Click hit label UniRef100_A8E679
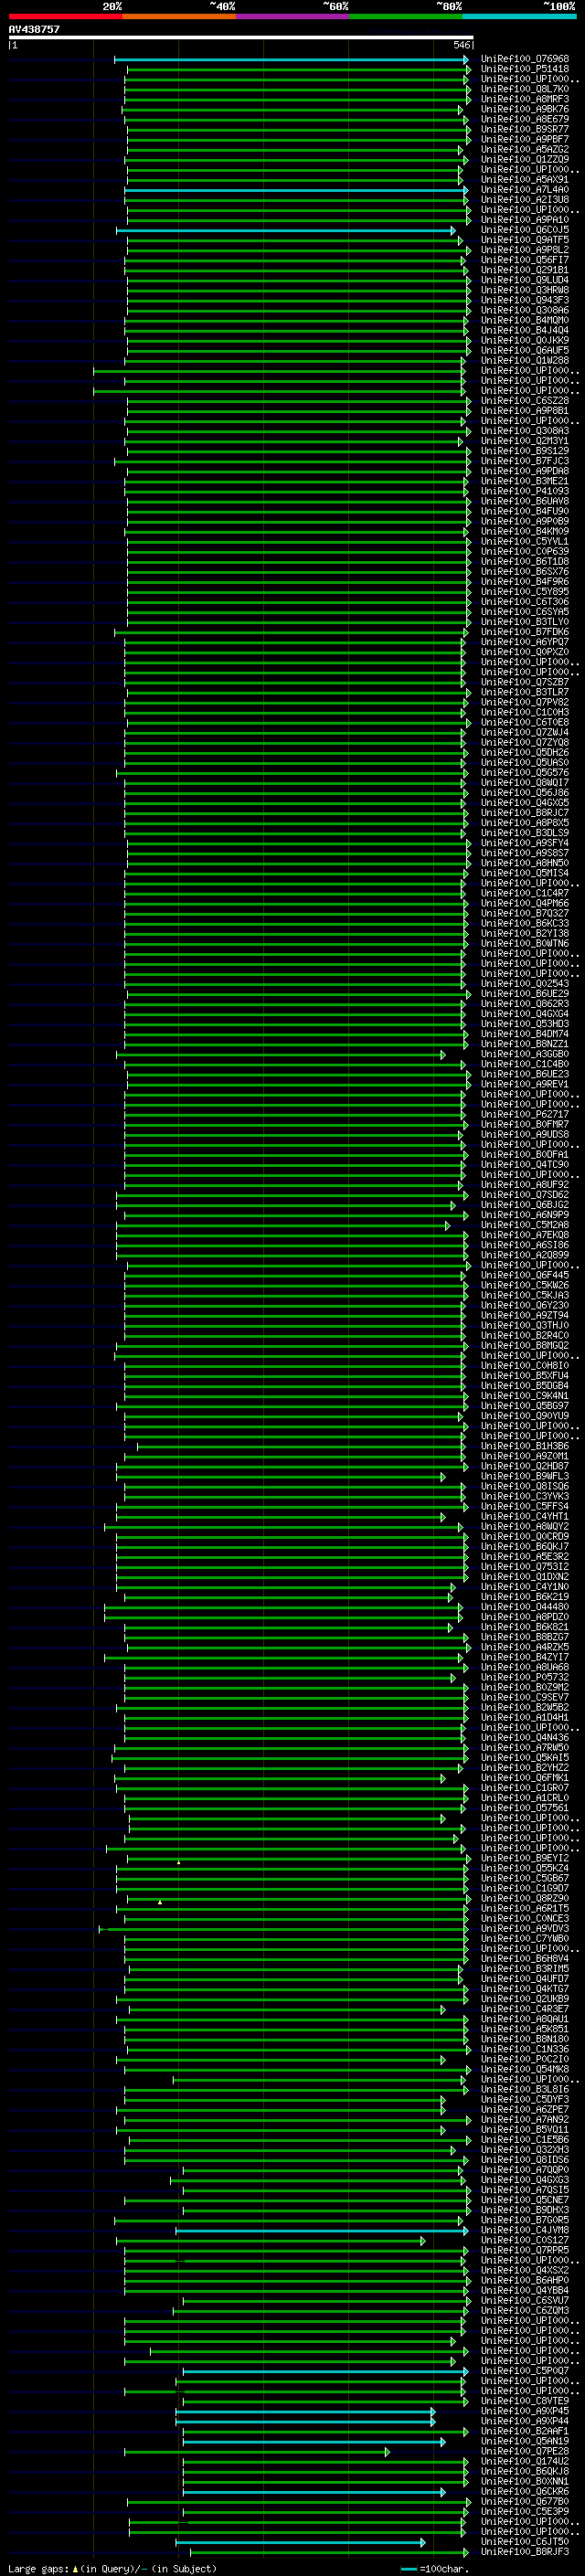The image size is (585, 2576). pos(524,119)
